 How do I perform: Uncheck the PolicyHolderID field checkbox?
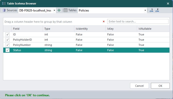point(8,40)
